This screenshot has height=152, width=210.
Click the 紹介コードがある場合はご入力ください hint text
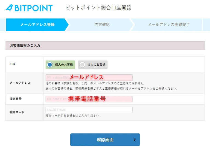(x=72, y=115)
